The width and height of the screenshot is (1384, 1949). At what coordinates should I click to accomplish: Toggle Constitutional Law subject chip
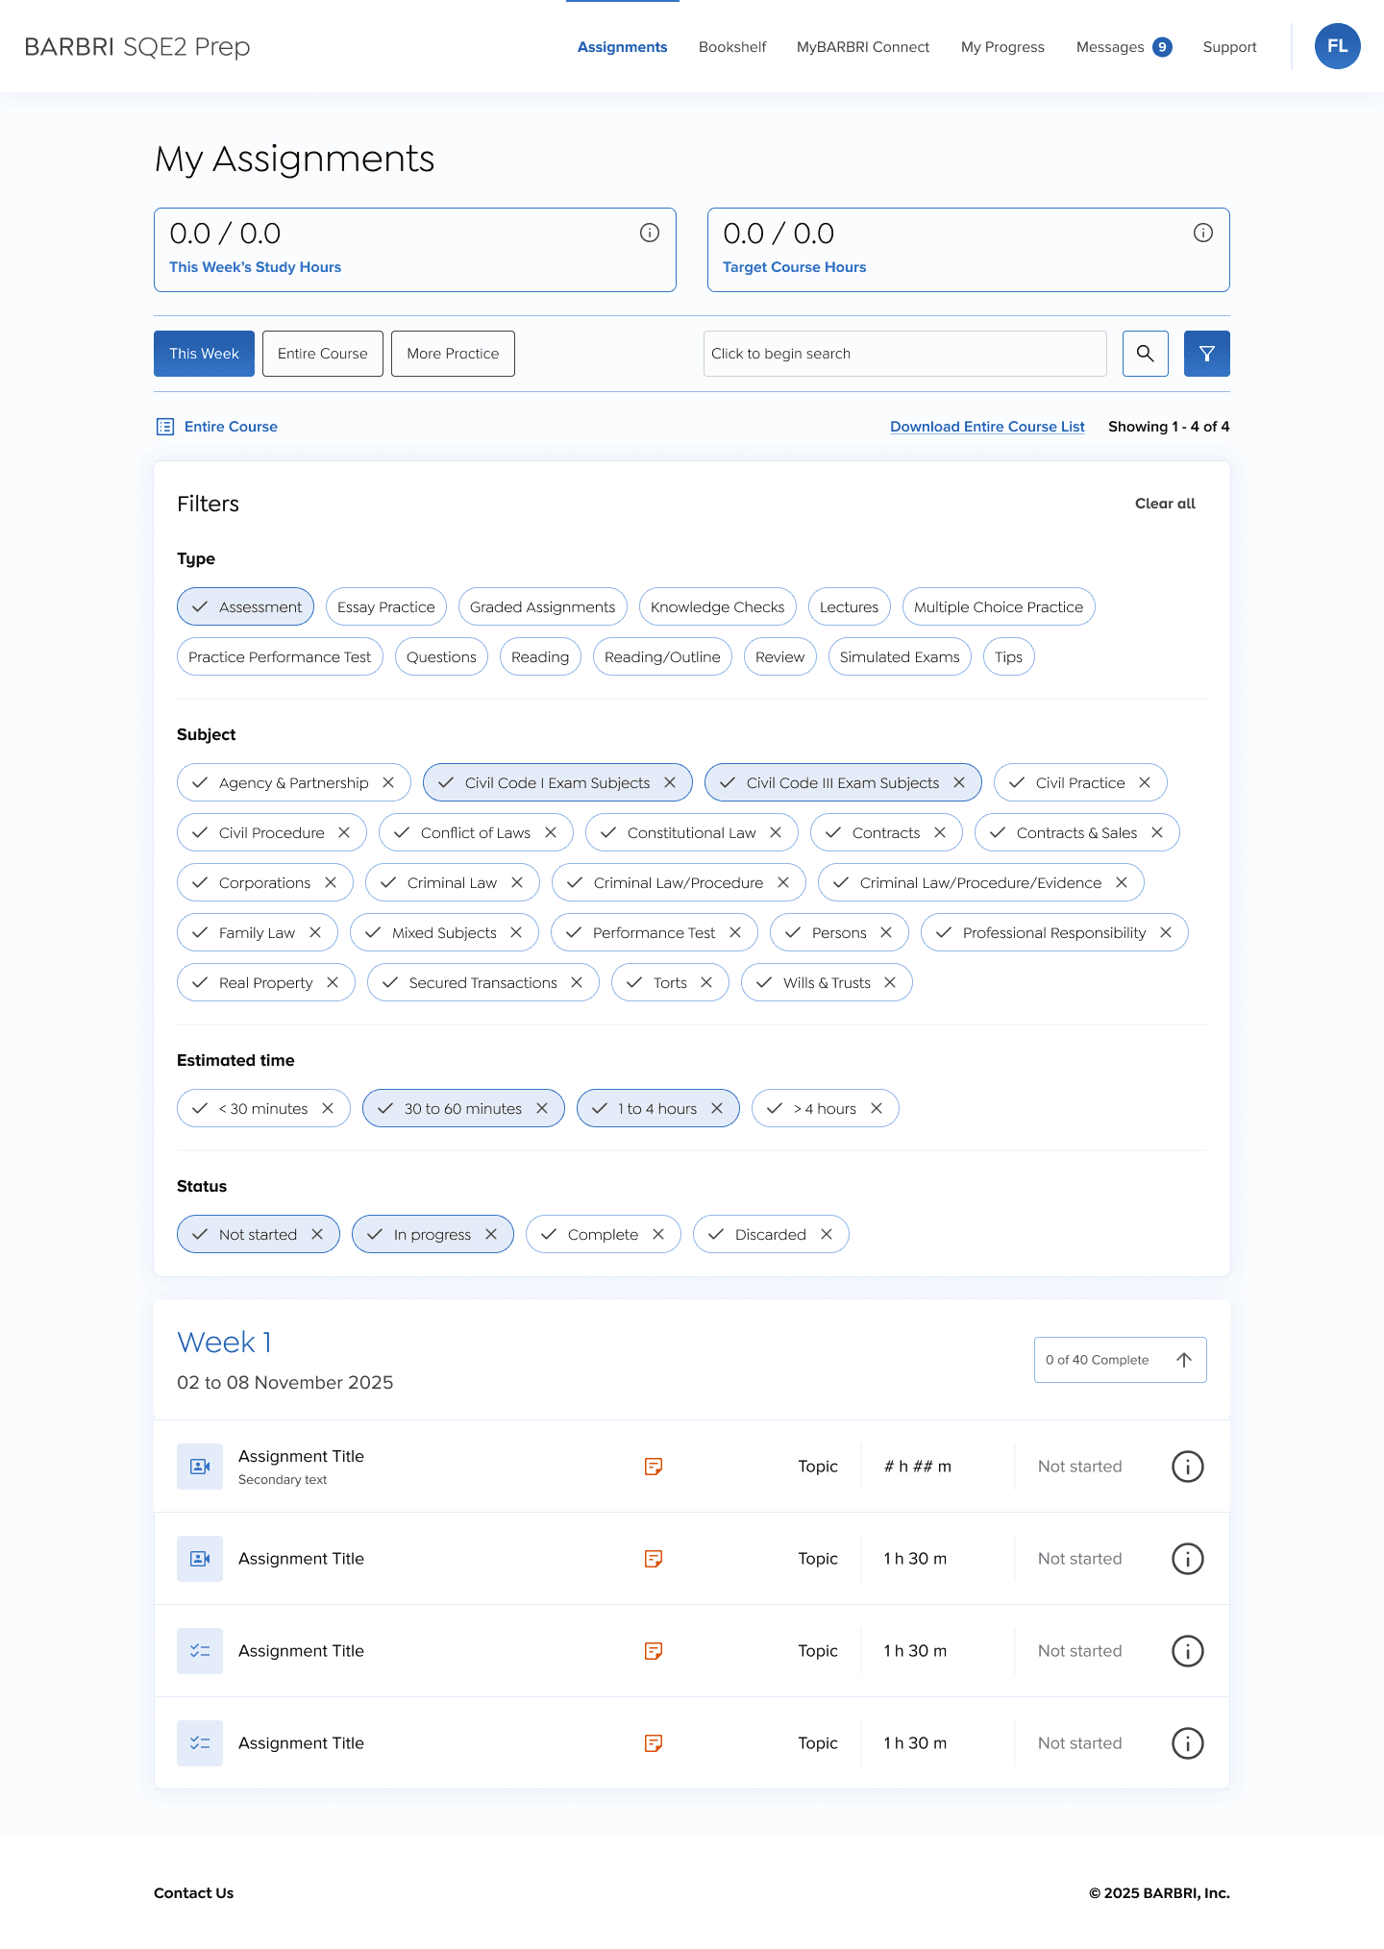point(691,832)
